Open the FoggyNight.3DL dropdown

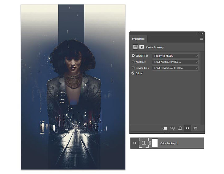point(175,56)
